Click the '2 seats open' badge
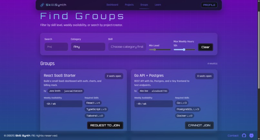The height and width of the screenshot is (140, 260). click(114, 76)
